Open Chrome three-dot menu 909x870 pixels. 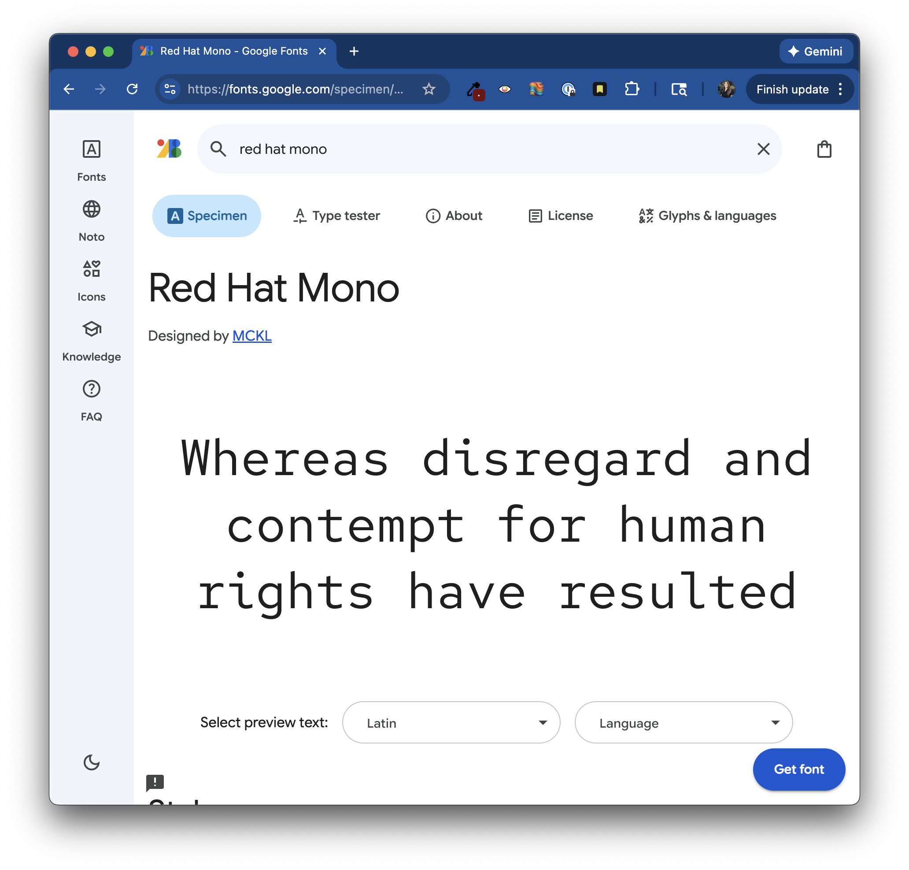(x=840, y=89)
